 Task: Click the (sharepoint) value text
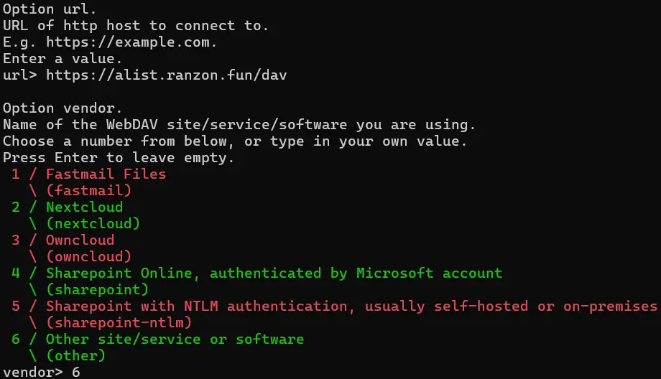(x=97, y=289)
